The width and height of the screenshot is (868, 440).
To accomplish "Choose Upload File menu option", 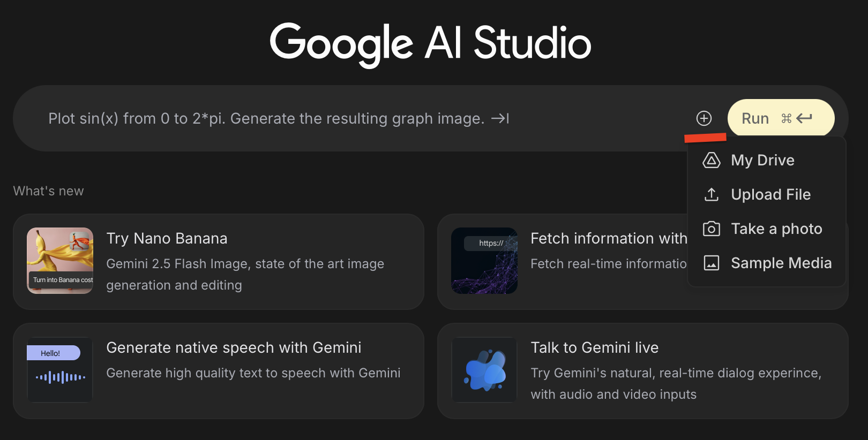I will (770, 194).
